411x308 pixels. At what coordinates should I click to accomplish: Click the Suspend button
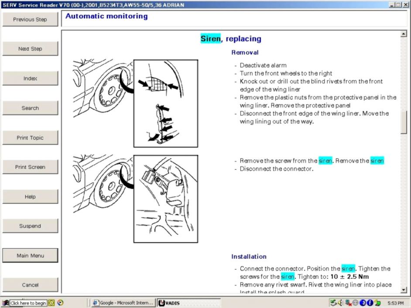pos(30,226)
